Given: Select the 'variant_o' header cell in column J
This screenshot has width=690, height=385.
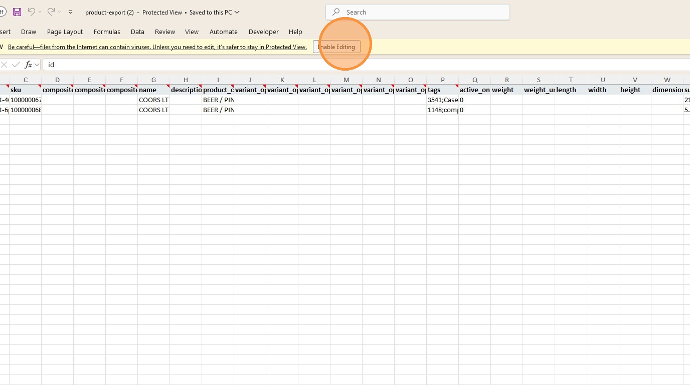Looking at the screenshot, I should 250,90.
